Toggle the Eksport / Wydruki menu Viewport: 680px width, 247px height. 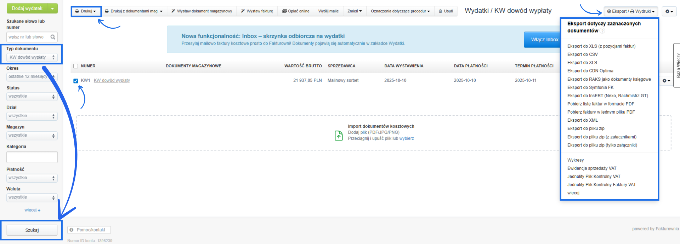pos(631,11)
